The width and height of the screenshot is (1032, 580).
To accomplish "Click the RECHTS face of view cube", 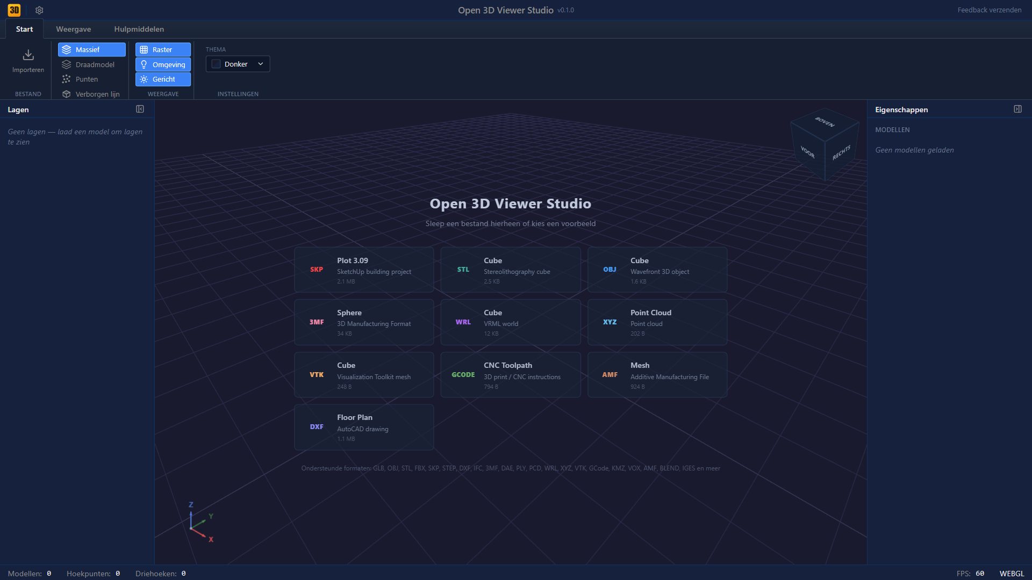I will click(842, 152).
